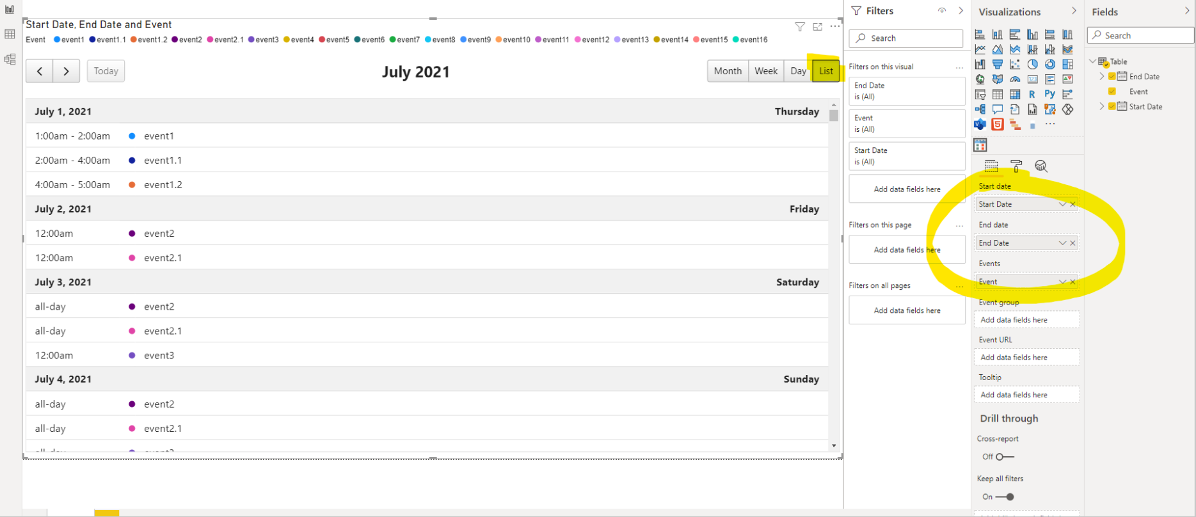Open the Format paint roller tab

[x=1016, y=166]
